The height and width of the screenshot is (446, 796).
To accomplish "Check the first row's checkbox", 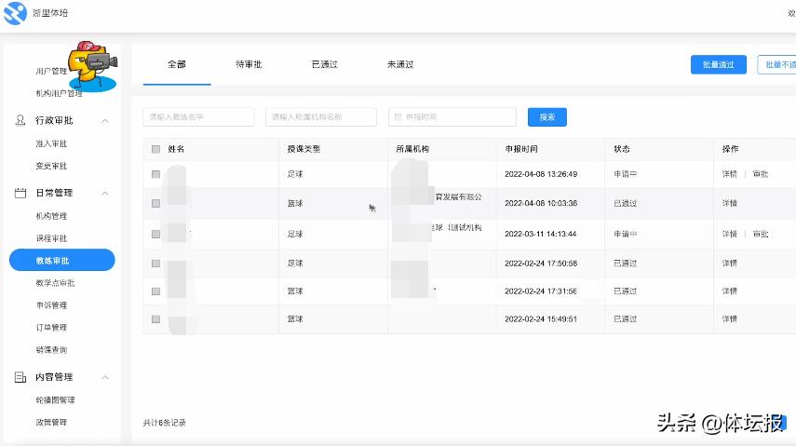I will 155,174.
